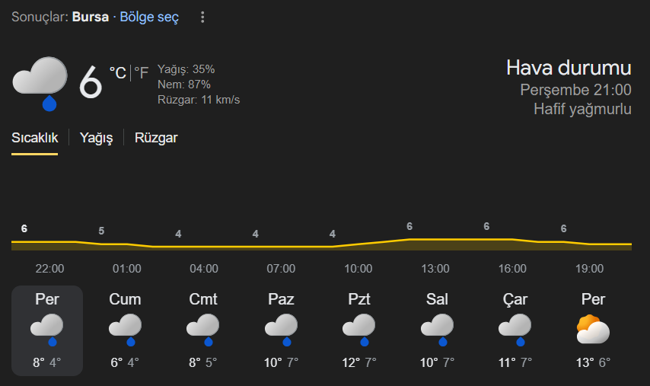Image resolution: width=650 pixels, height=386 pixels.
Task: Click Monday (Pzt) rain cloud icon
Action: [x=358, y=329]
